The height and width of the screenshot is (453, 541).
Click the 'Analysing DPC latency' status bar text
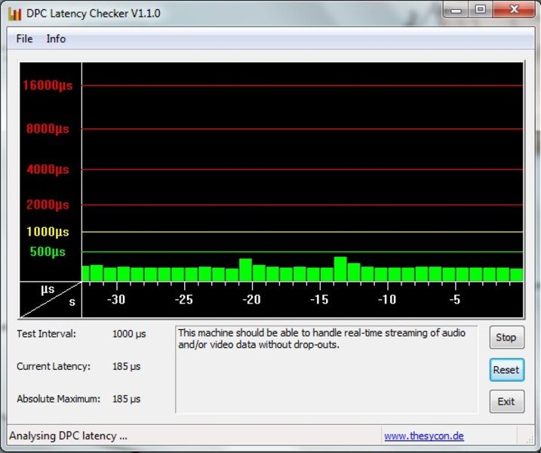point(68,436)
